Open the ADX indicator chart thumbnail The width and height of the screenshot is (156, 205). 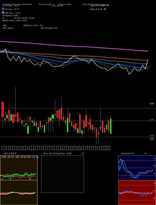pyautogui.click(x=19, y=168)
